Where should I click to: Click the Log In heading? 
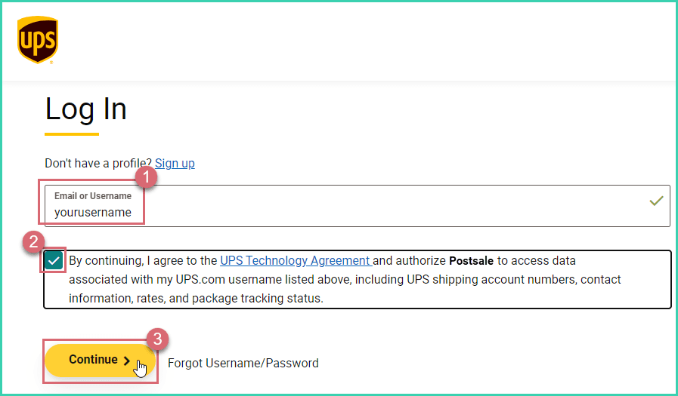click(86, 109)
